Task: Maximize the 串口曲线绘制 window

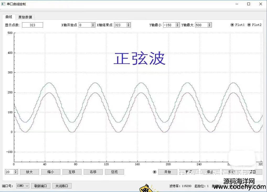Action: click(249, 4)
